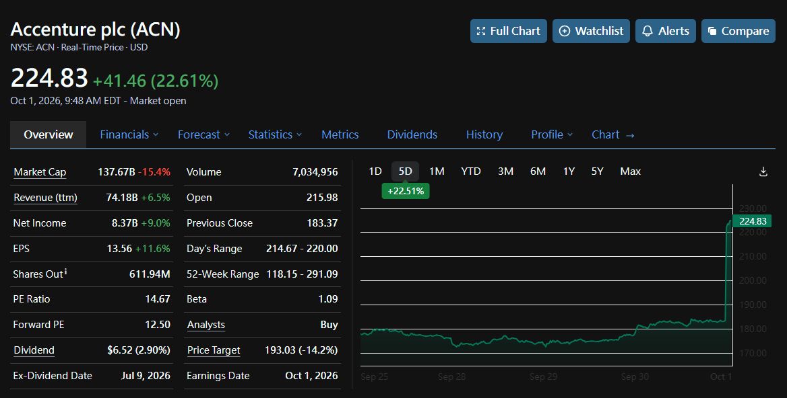787x398 pixels.
Task: Click the Price Target link
Action: click(x=214, y=350)
